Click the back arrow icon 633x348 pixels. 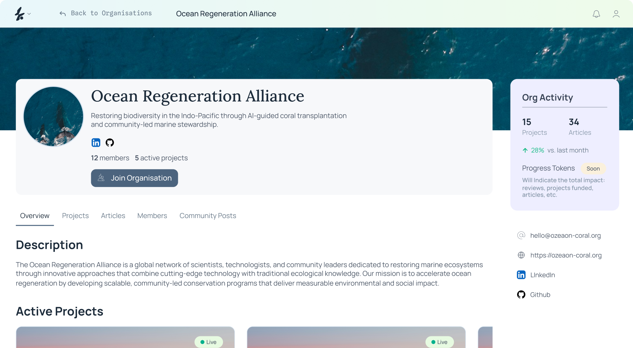(63, 14)
